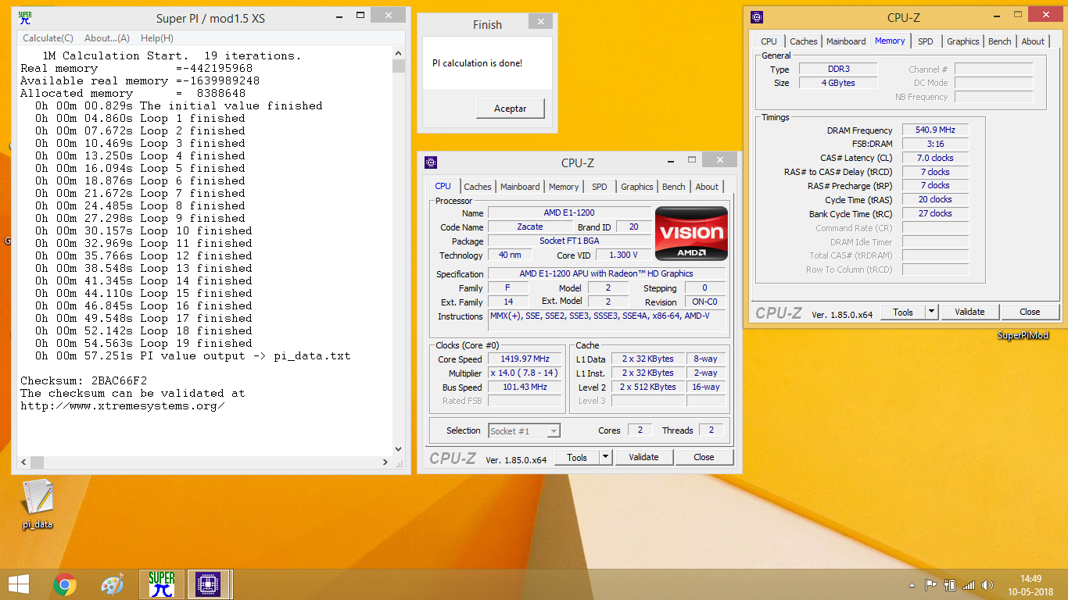Image resolution: width=1068 pixels, height=600 pixels.
Task: Click Checksum: 2BAC66F2 line in Super PI
Action: (84, 380)
